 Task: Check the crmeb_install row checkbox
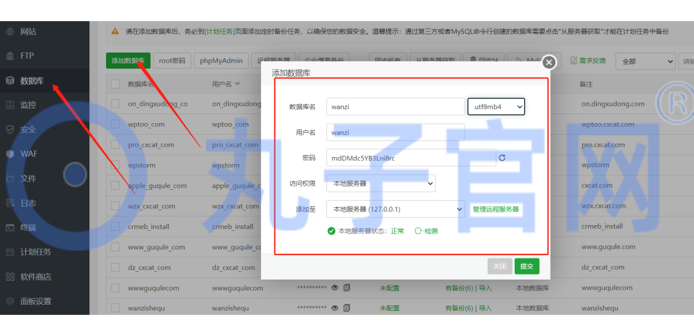[115, 226]
